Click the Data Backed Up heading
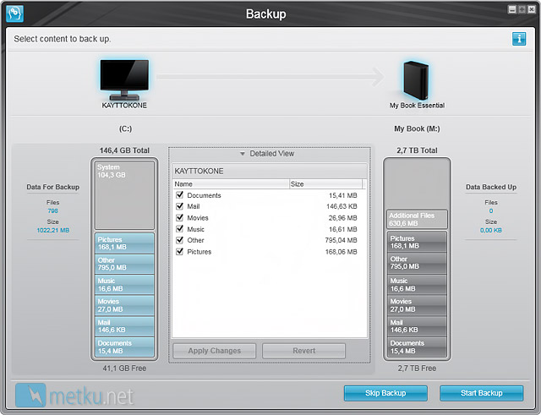Viewport: 541px width, 415px height. (491, 187)
